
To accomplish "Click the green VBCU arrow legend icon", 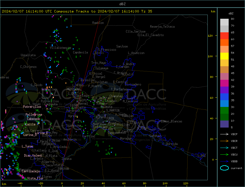I will pos(224,154).
